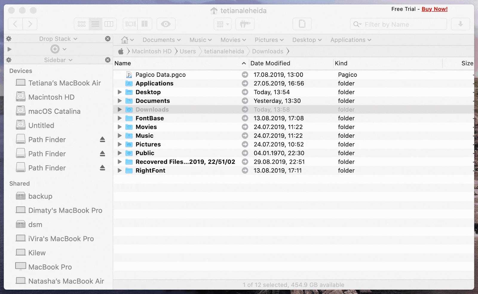Open the Desktop favorites menu

[x=307, y=40]
